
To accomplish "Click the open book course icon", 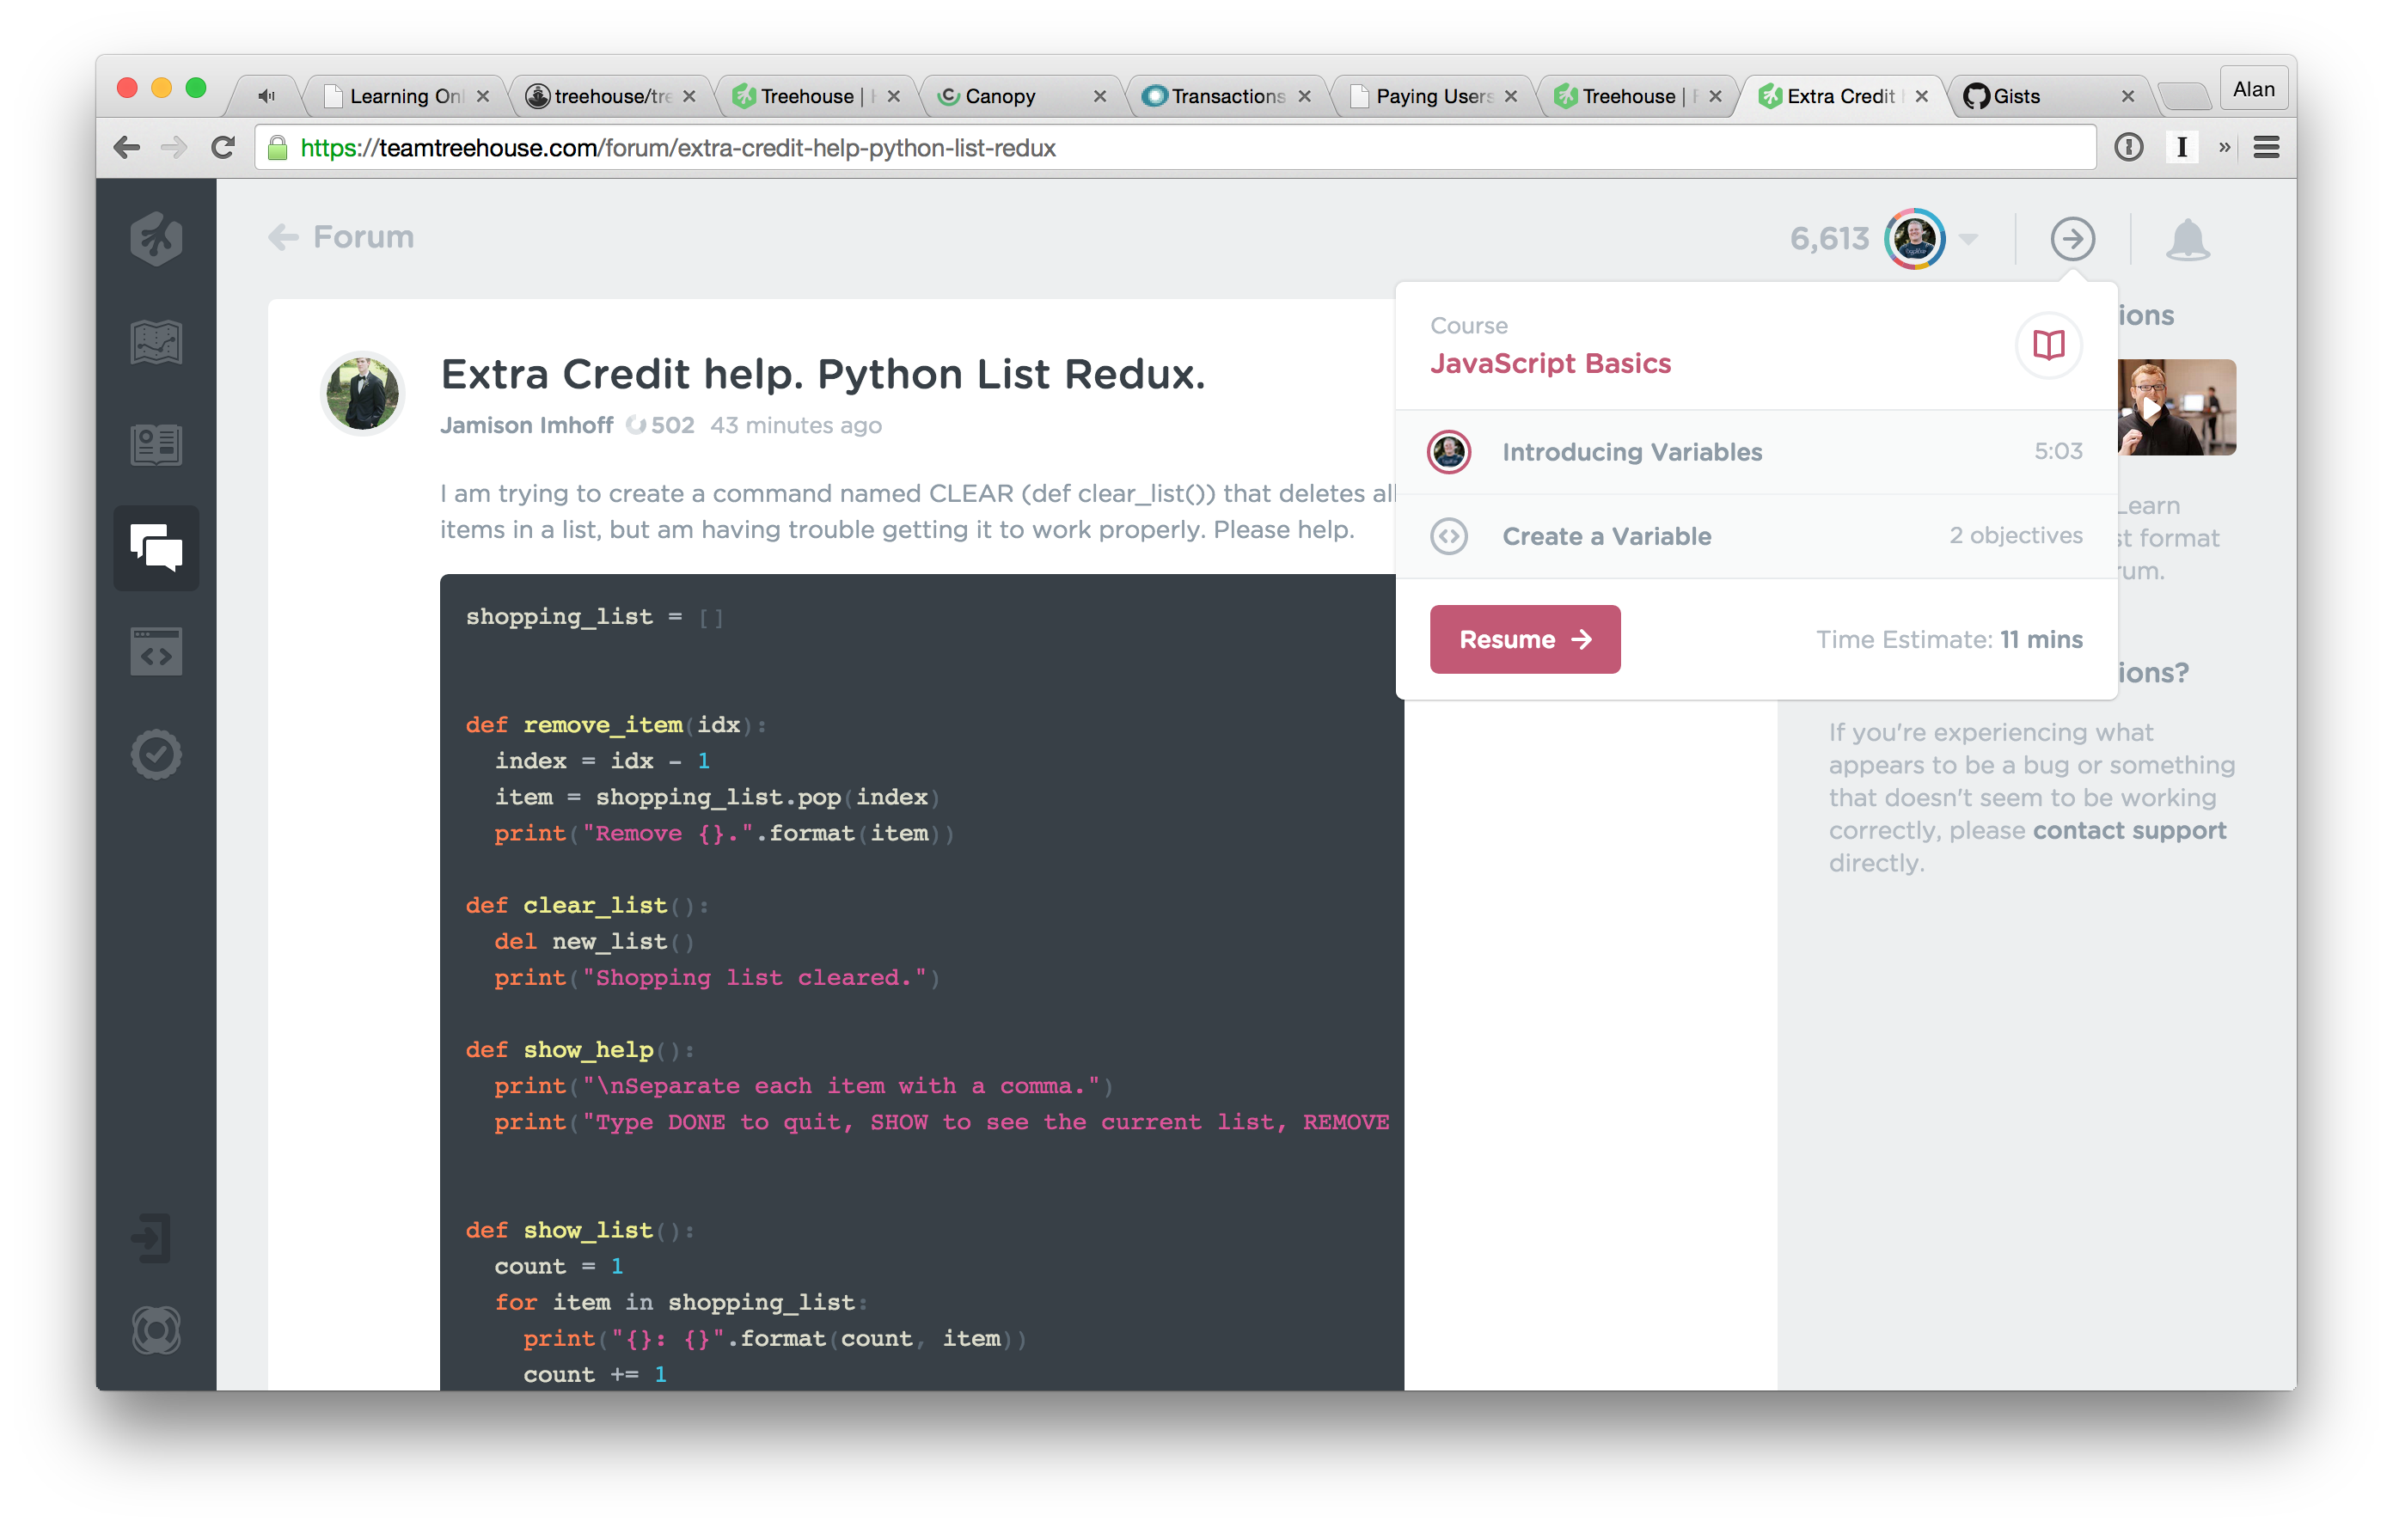I will (2047, 345).
